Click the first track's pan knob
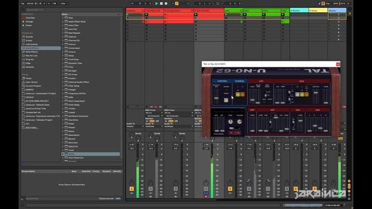Image resolution: width=372 pixels, height=209 pixels. [x=131, y=183]
